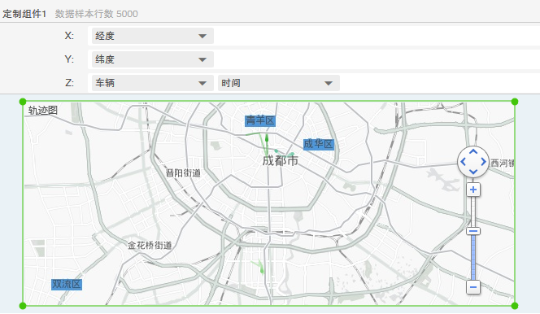The height and width of the screenshot is (314, 540).
Task: Click the bottom-left green resize handle
Action: (x=23, y=305)
